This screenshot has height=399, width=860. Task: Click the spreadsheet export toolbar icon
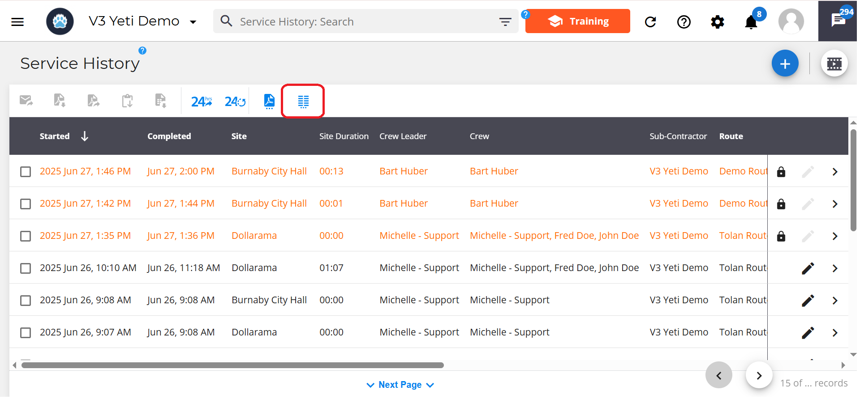tap(160, 101)
